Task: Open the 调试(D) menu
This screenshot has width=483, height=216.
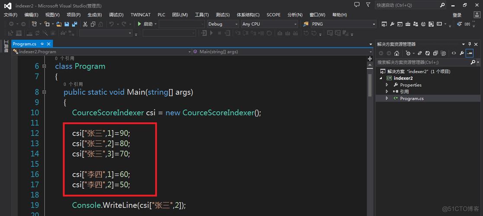Action: point(116,15)
